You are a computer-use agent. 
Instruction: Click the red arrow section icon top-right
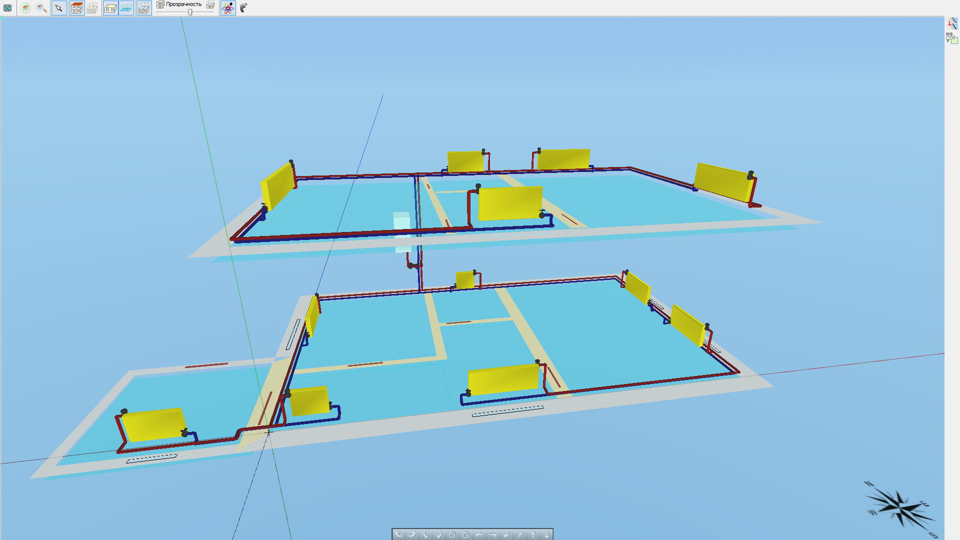point(951,23)
